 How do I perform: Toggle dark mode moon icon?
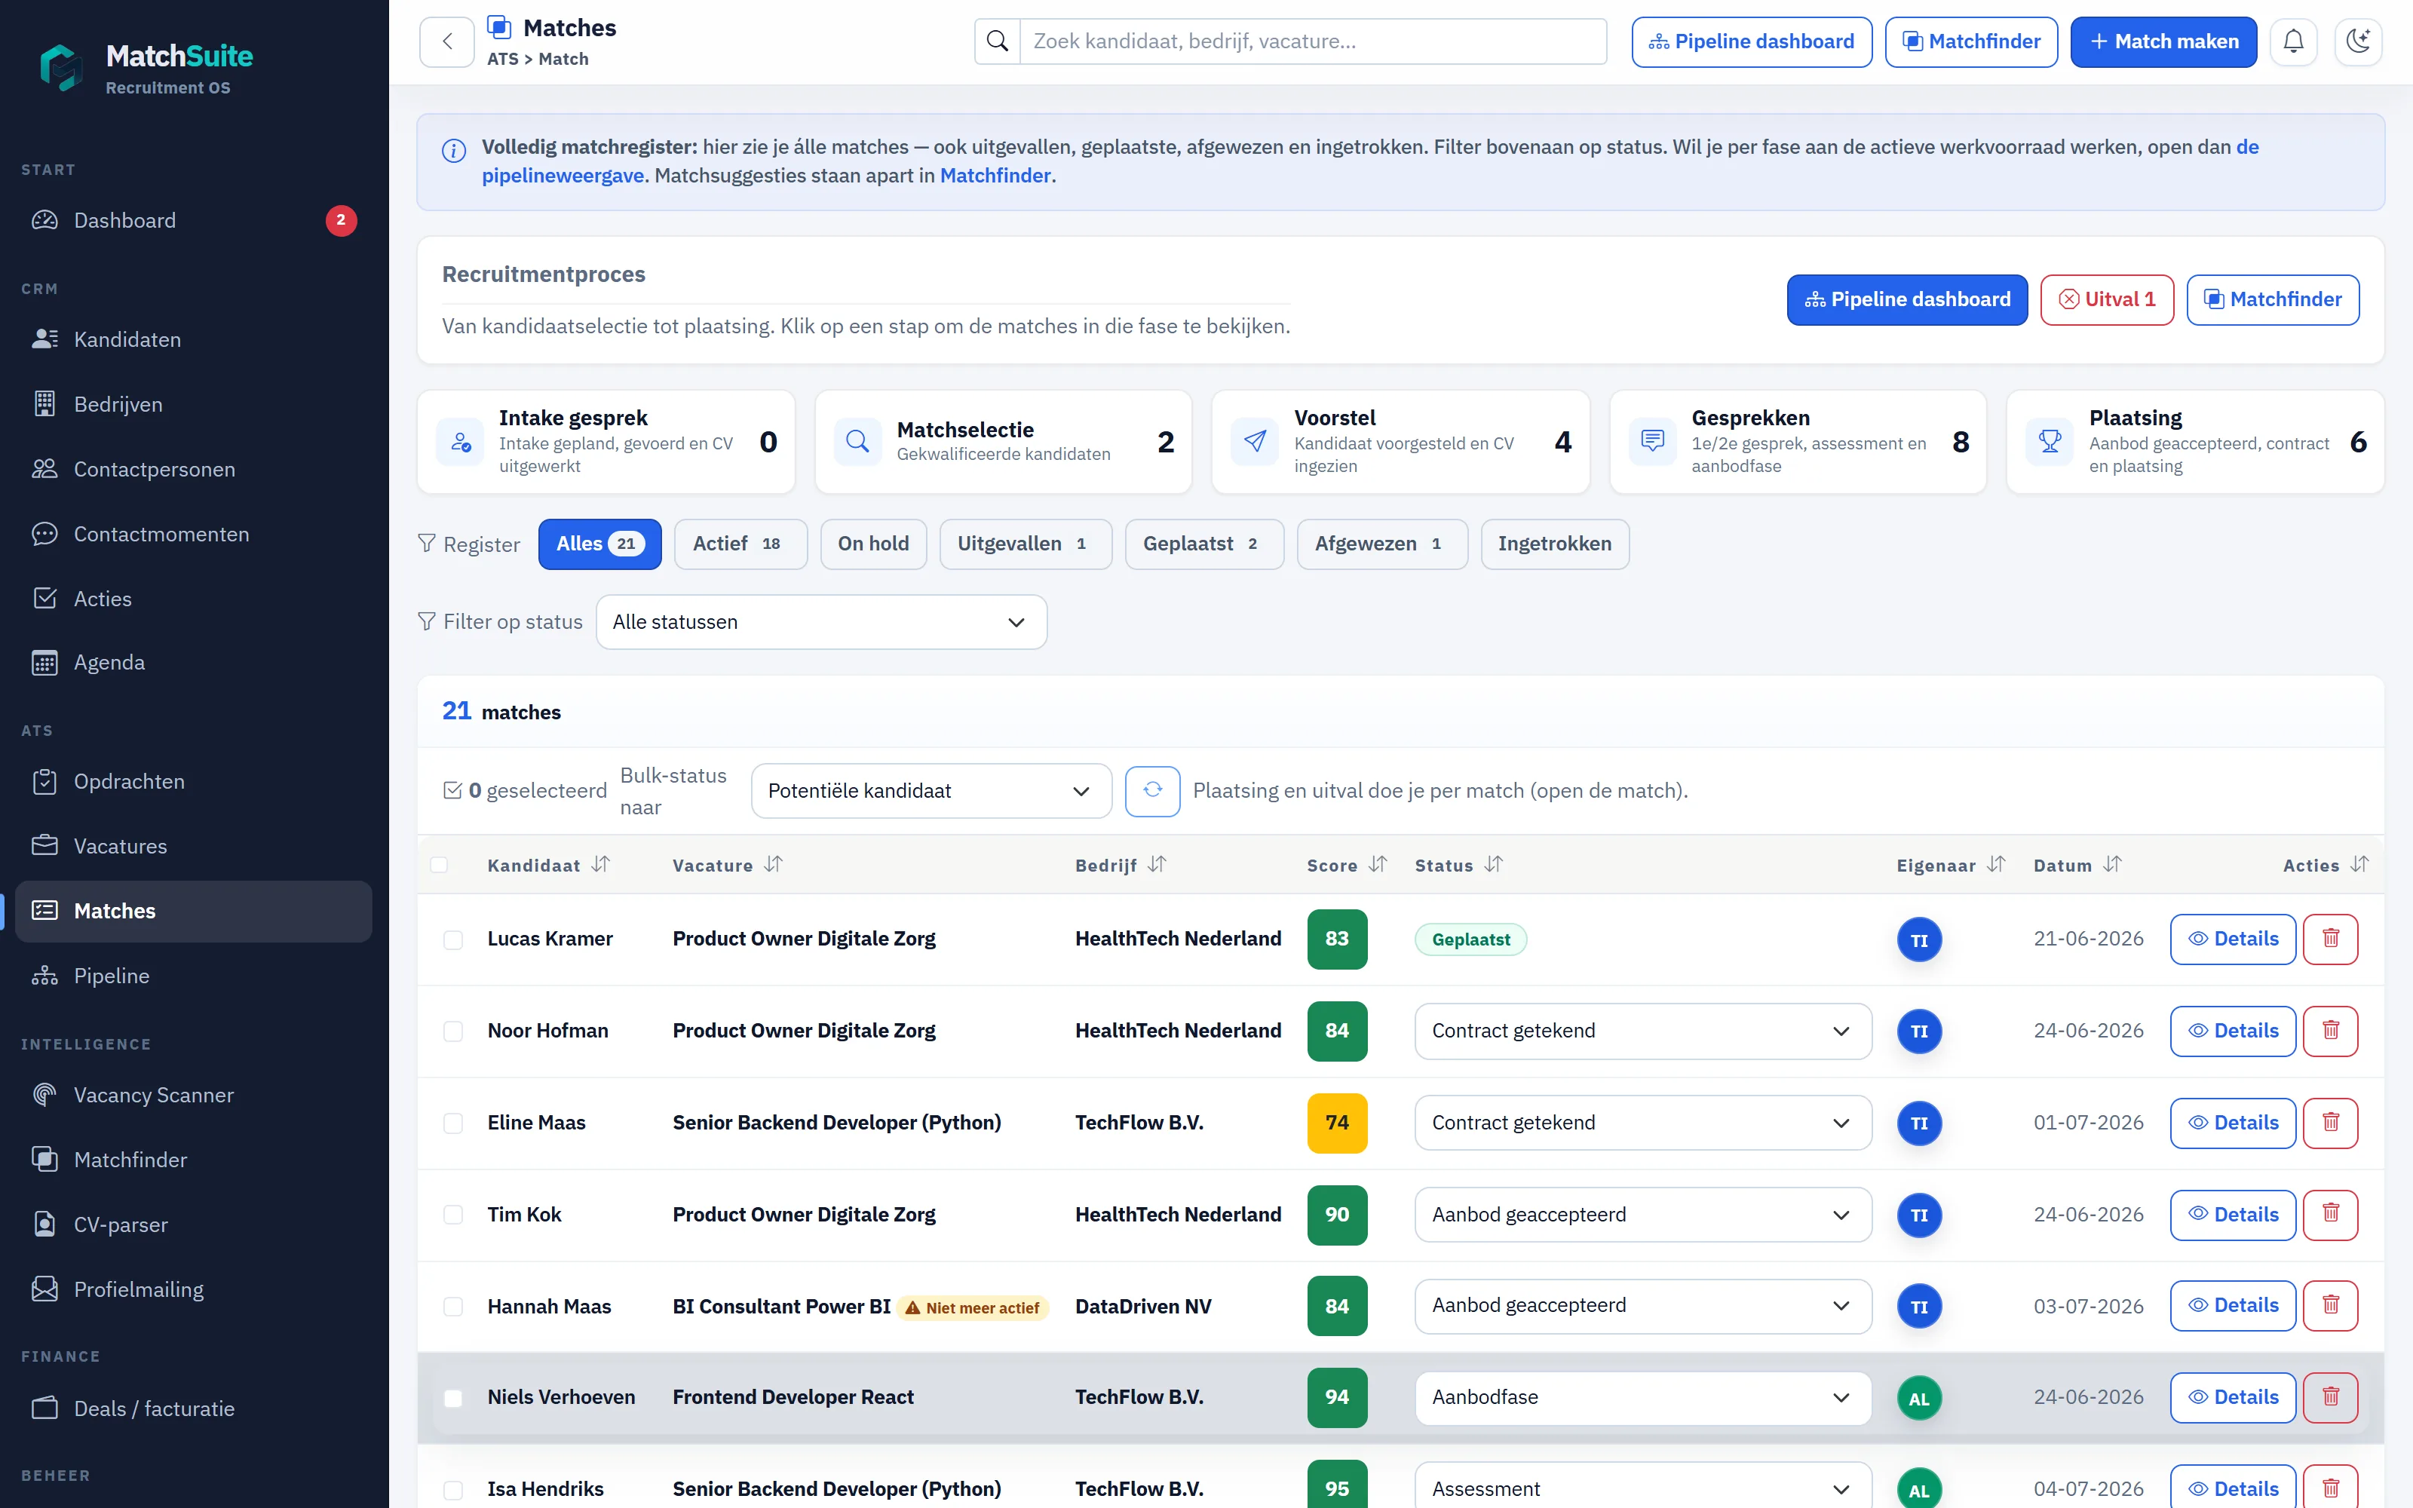click(x=2358, y=42)
